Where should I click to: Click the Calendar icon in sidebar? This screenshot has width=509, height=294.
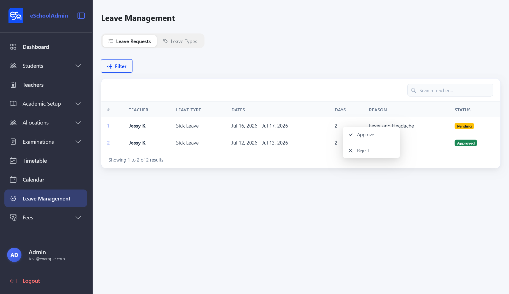pos(13,180)
